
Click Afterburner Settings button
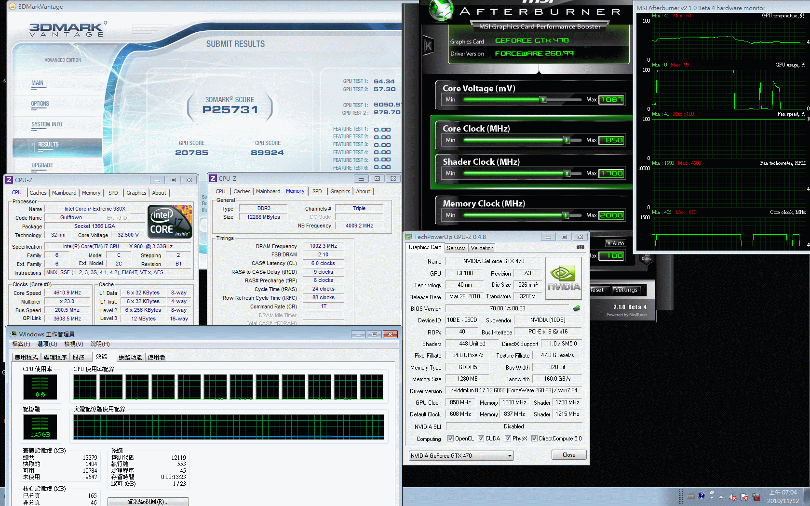pyautogui.click(x=626, y=290)
